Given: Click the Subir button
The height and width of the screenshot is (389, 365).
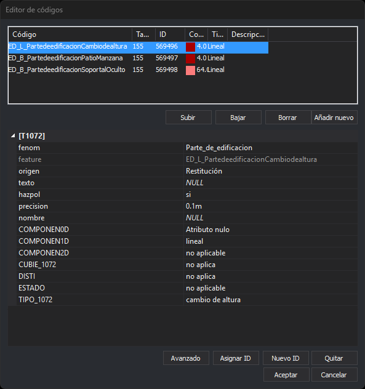Looking at the screenshot, I should [188, 118].
